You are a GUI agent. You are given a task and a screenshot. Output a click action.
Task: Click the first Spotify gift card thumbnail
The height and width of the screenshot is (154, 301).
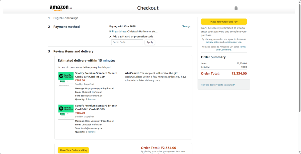click(66, 79)
